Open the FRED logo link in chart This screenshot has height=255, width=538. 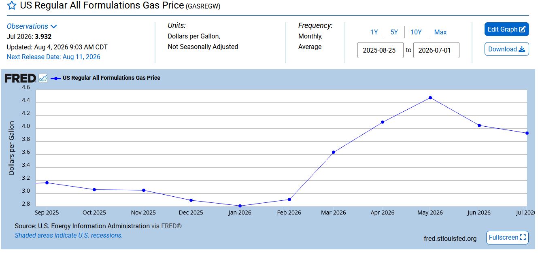coord(20,78)
